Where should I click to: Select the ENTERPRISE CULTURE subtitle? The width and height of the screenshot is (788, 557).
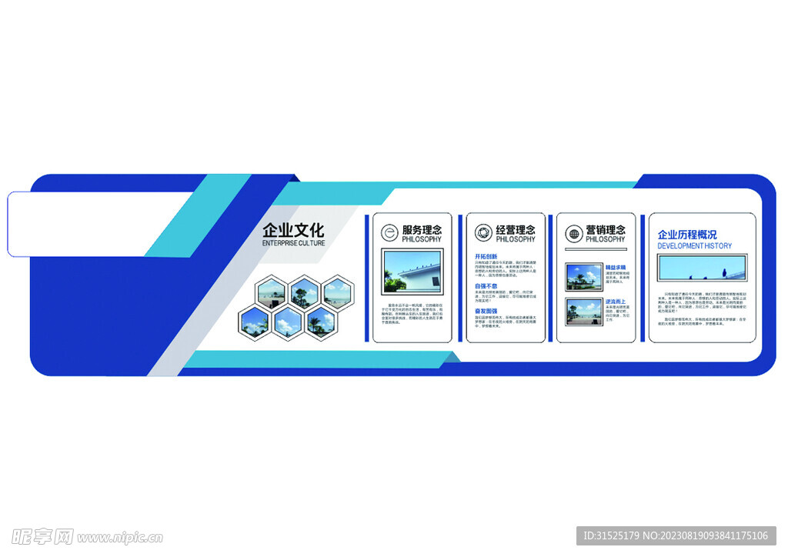tap(293, 243)
